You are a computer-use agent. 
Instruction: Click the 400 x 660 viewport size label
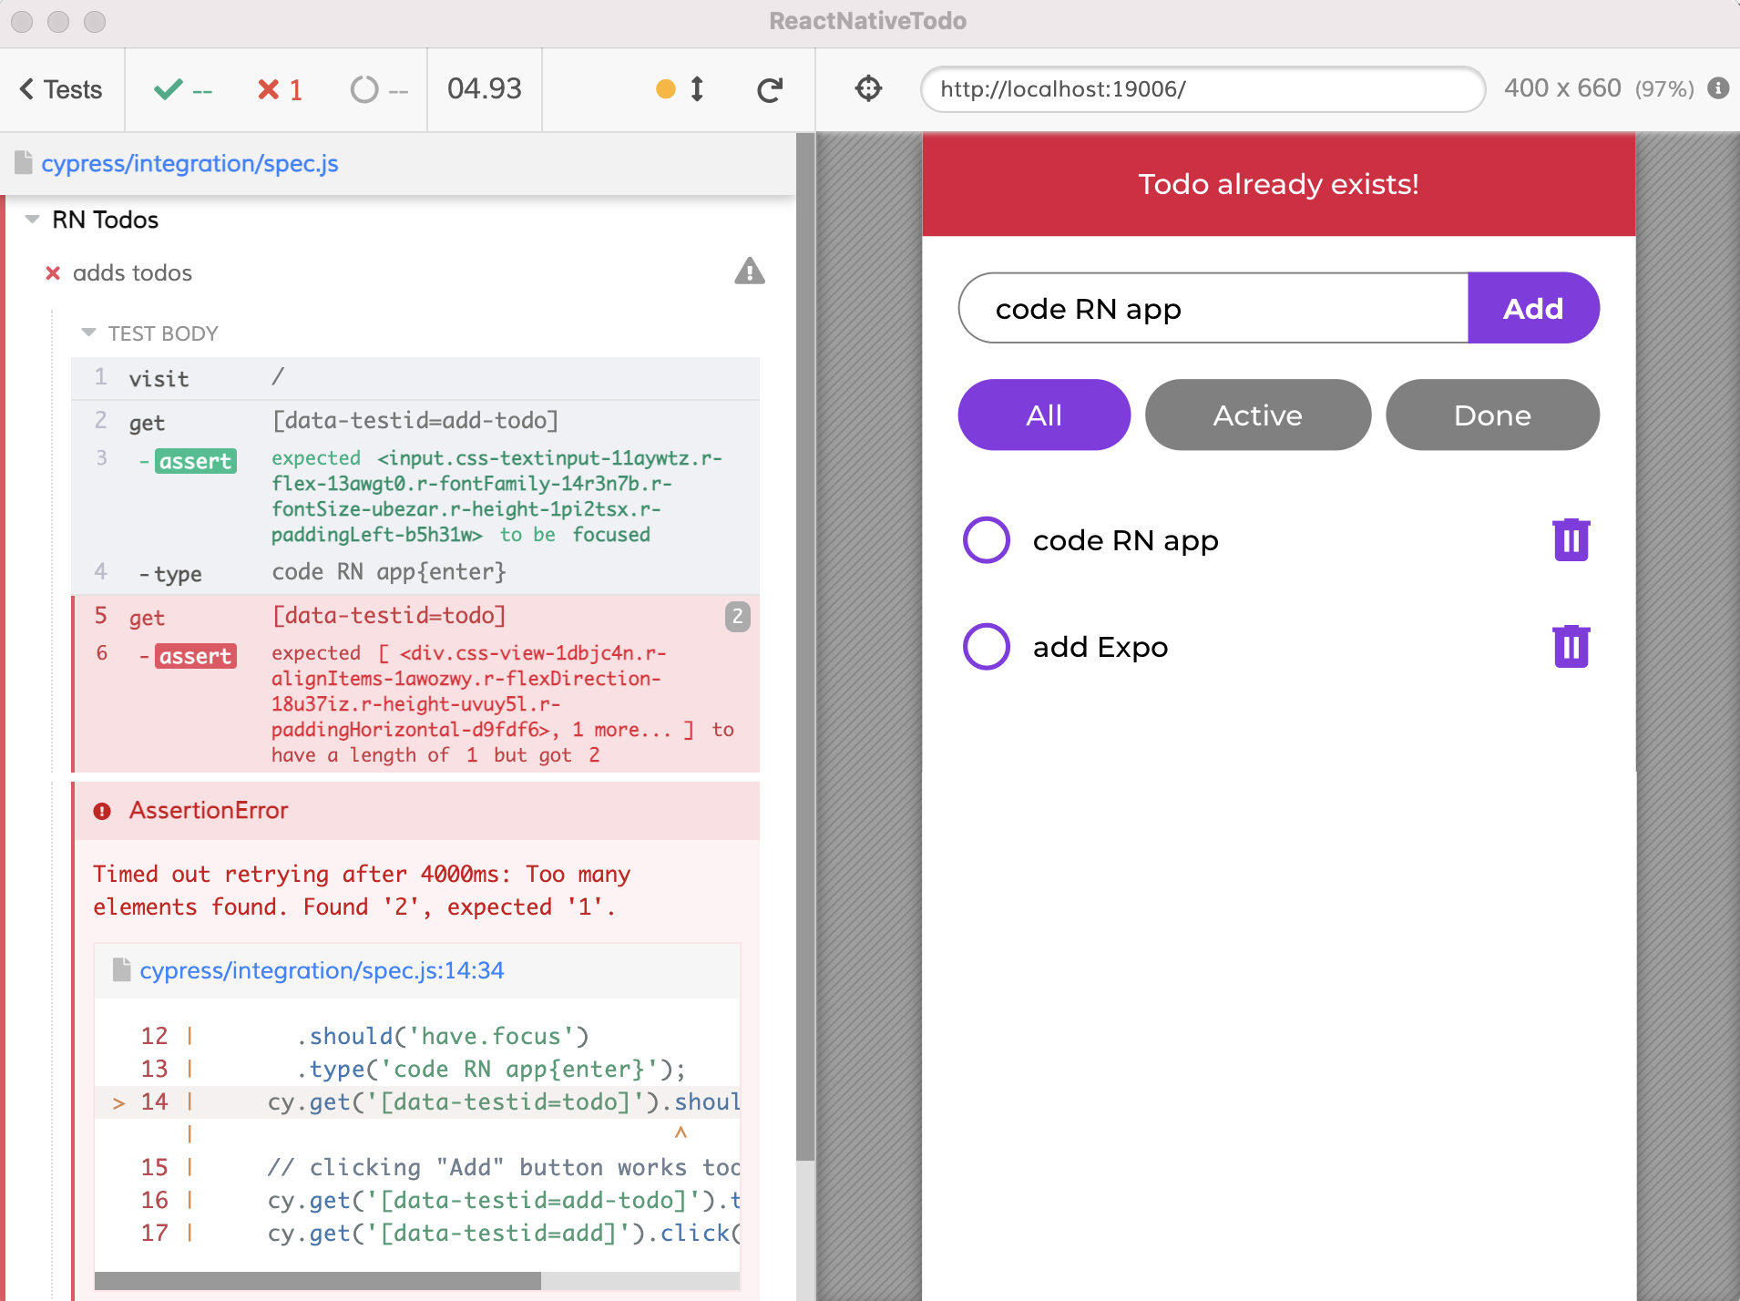(1562, 88)
